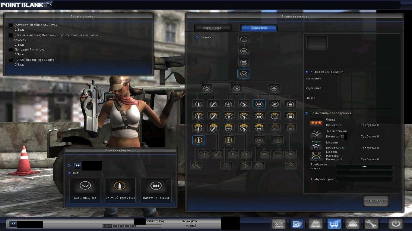Open the shopping cart shop icon
412x231 pixels.
[x=334, y=224]
